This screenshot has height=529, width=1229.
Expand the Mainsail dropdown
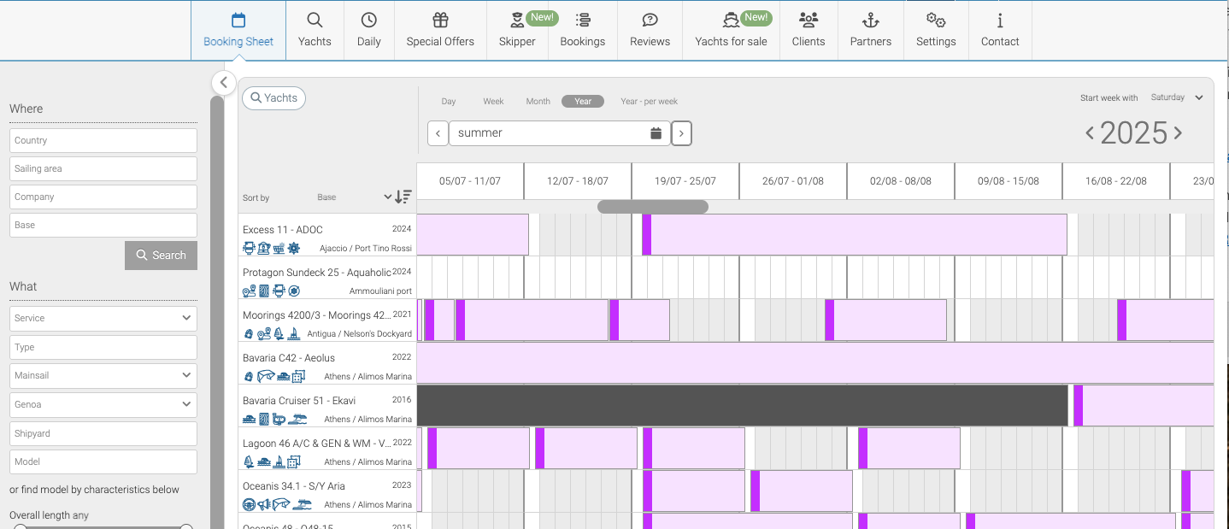click(103, 375)
